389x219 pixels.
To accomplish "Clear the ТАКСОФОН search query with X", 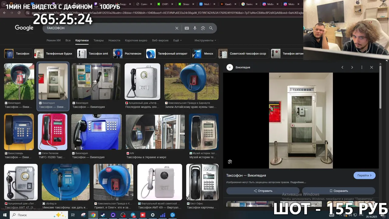I will (x=177, y=28).
